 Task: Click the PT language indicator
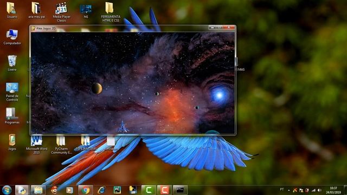(282, 190)
